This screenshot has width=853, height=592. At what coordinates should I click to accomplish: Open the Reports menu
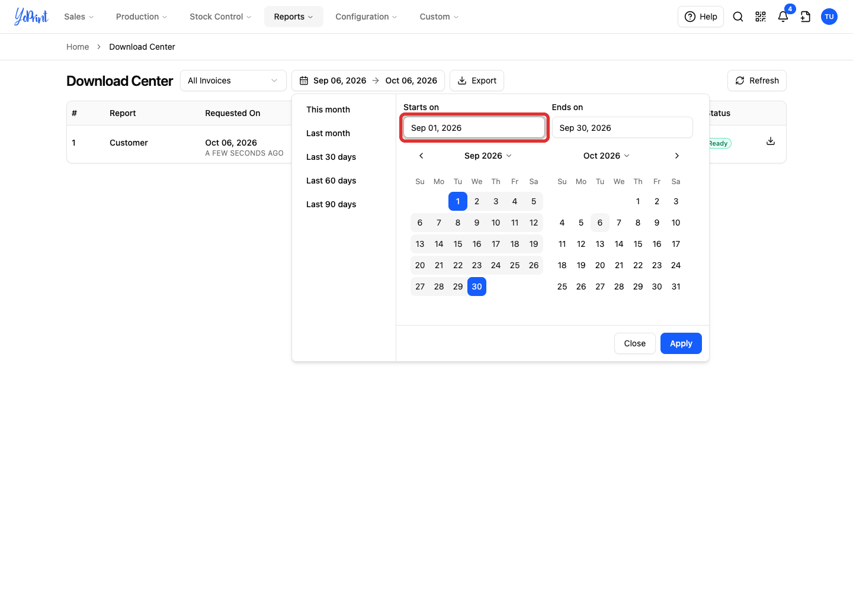(294, 17)
